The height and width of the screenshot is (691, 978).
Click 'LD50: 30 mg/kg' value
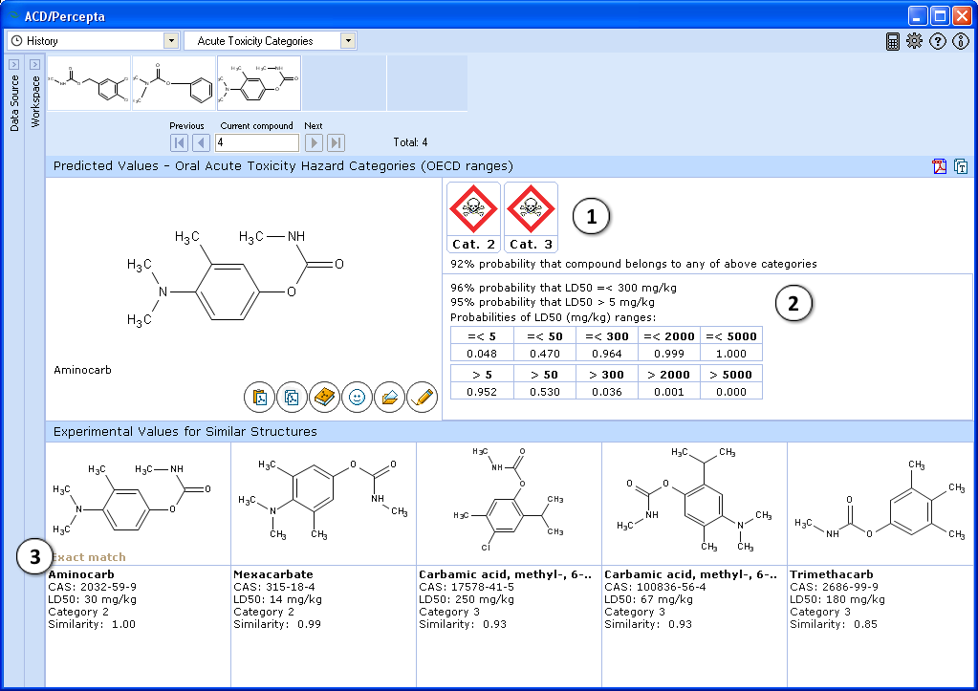point(93,599)
